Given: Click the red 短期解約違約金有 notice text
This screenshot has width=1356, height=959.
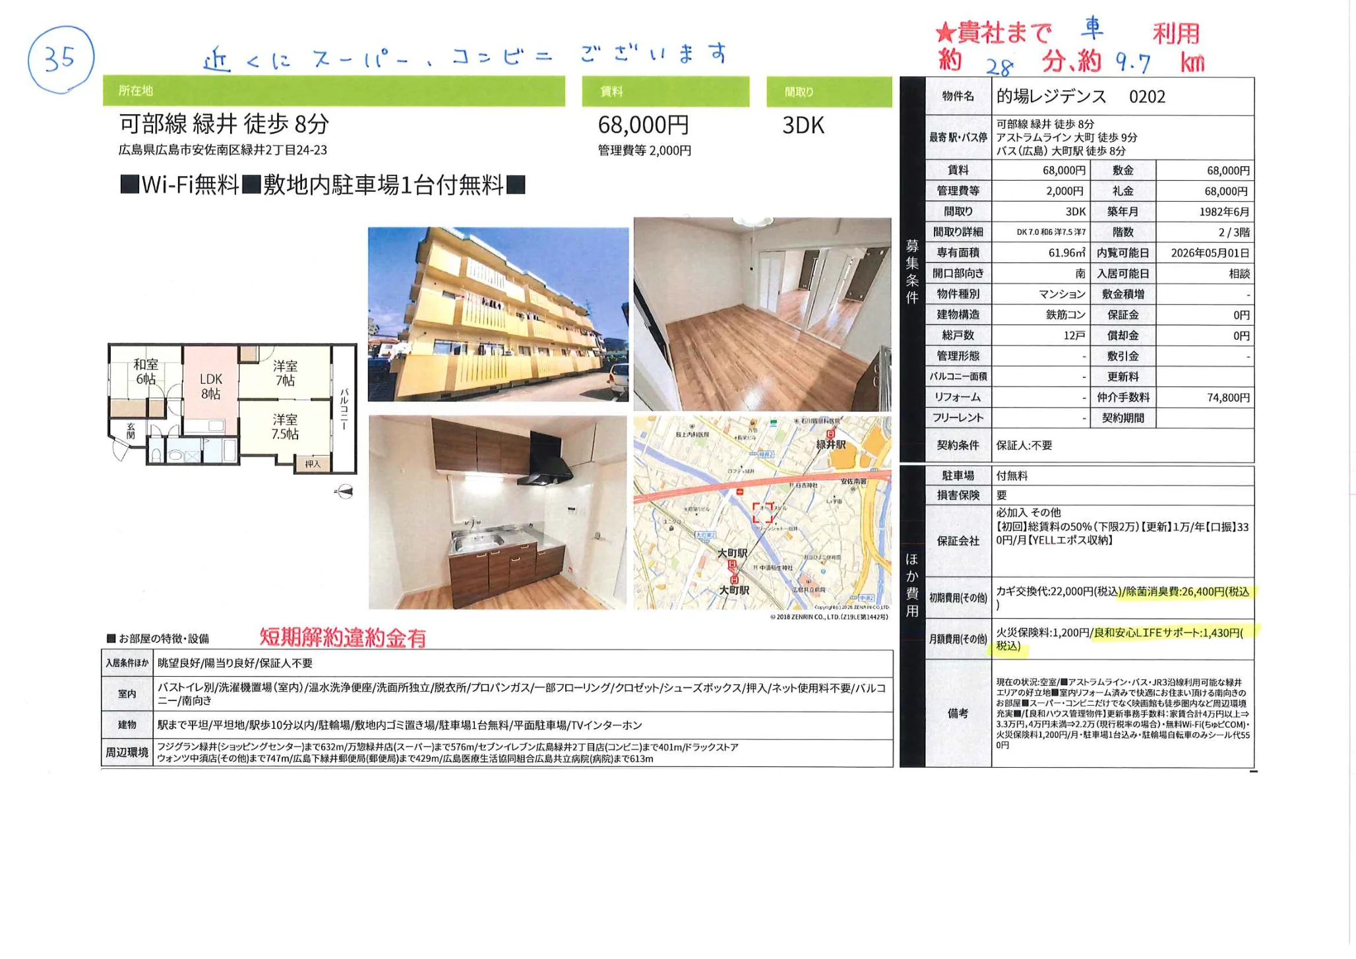Looking at the screenshot, I should (342, 638).
